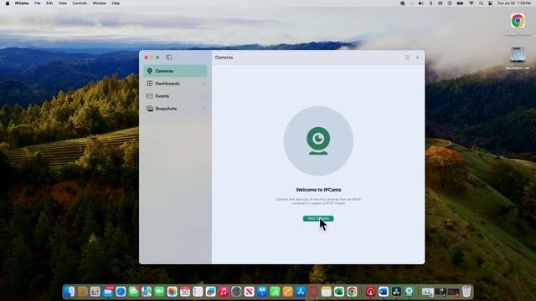Click the large webcam illustration

point(318,141)
